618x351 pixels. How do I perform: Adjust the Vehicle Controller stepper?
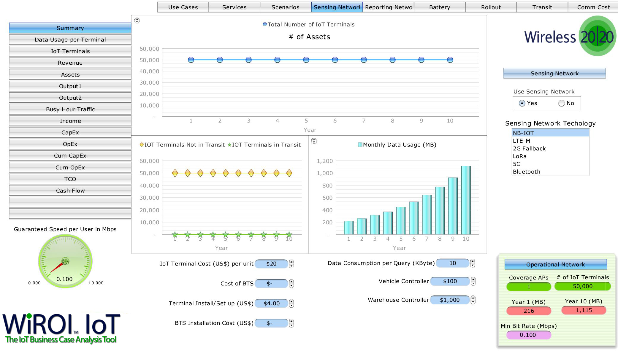[x=473, y=281]
